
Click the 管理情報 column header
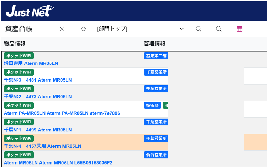coord(155,44)
